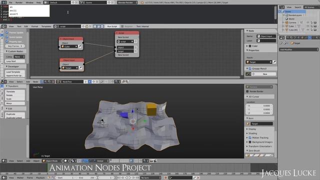Click the Load Template button
This screenshot has width=320, height=180.
15,72
